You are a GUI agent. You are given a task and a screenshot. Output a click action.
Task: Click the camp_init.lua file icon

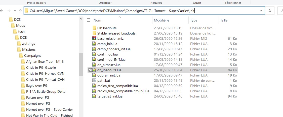(x=94, y=44)
